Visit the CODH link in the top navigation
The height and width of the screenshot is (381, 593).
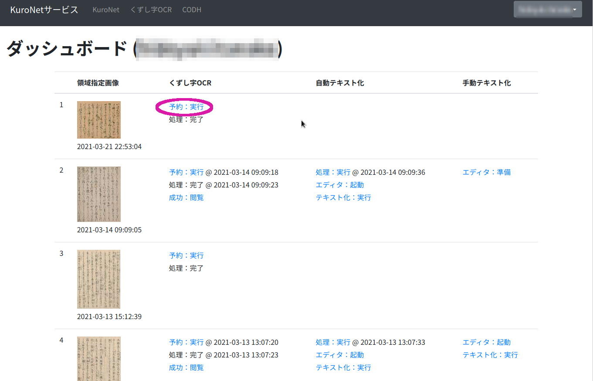[x=192, y=10]
